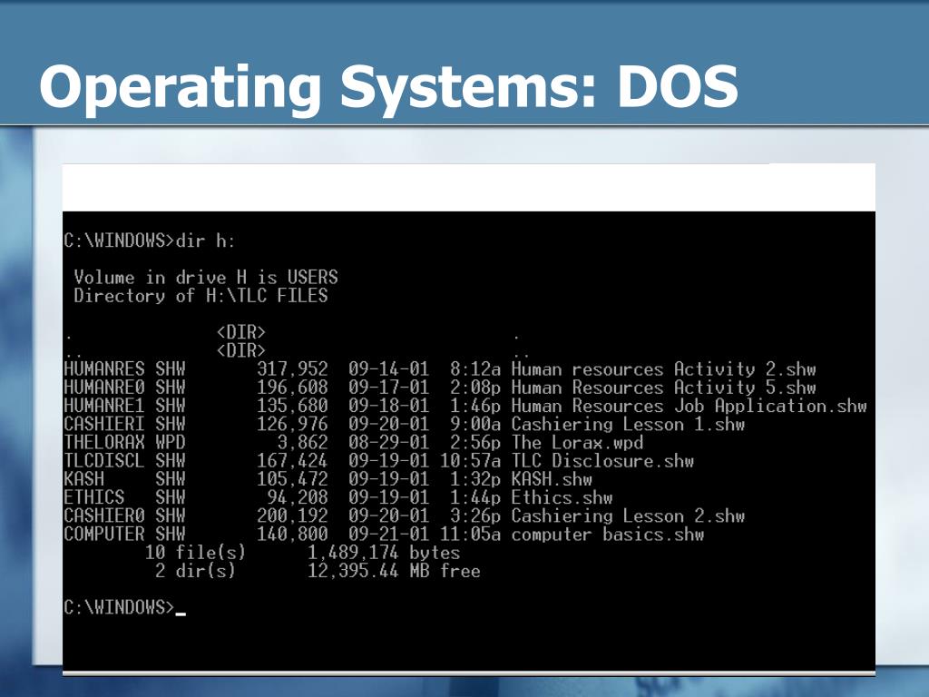The height and width of the screenshot is (697, 929).
Task: Click the CASHIERI SHW short file name
Action: coord(125,424)
